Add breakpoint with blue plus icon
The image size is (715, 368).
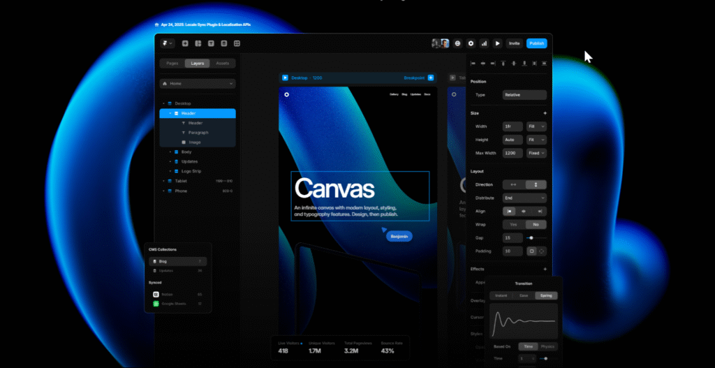431,78
